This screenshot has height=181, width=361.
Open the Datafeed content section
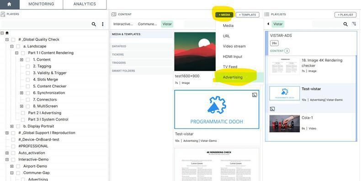point(141,46)
